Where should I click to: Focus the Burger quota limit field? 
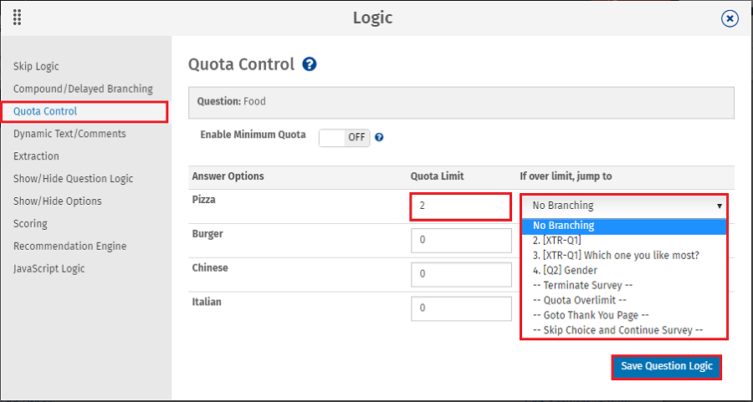(x=462, y=241)
